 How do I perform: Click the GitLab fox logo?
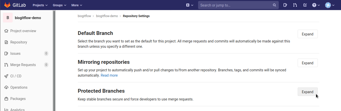(x=7, y=5)
